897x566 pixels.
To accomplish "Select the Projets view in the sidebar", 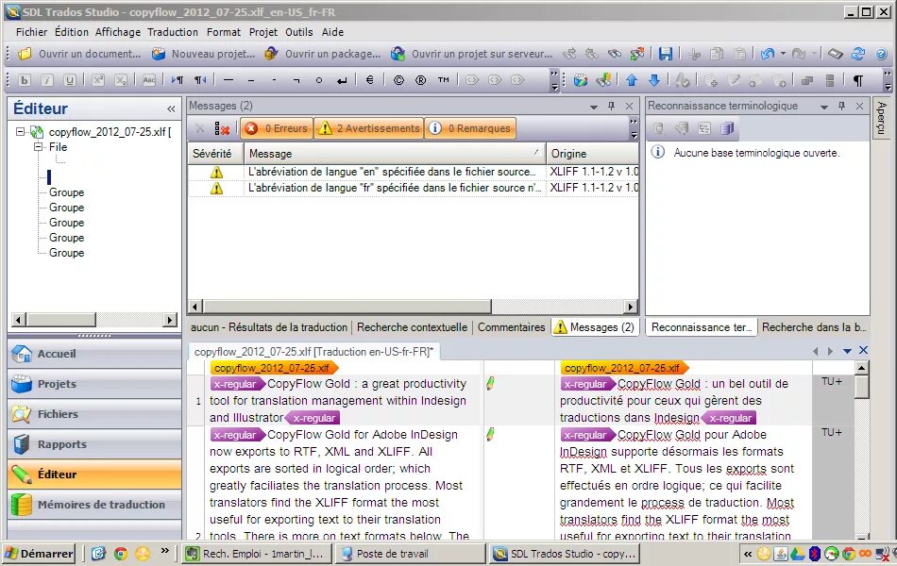I will coord(94,384).
